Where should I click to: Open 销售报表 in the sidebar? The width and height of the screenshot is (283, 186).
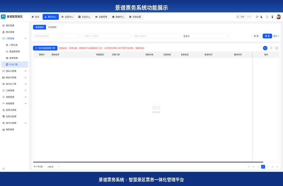click(x=15, y=129)
